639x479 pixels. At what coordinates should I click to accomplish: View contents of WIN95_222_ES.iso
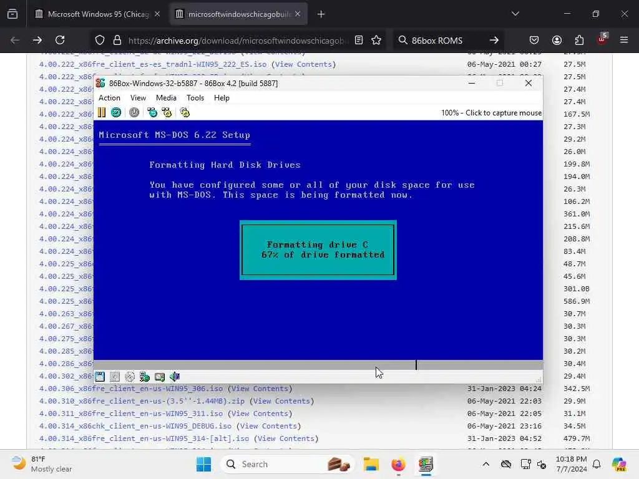[303, 64]
